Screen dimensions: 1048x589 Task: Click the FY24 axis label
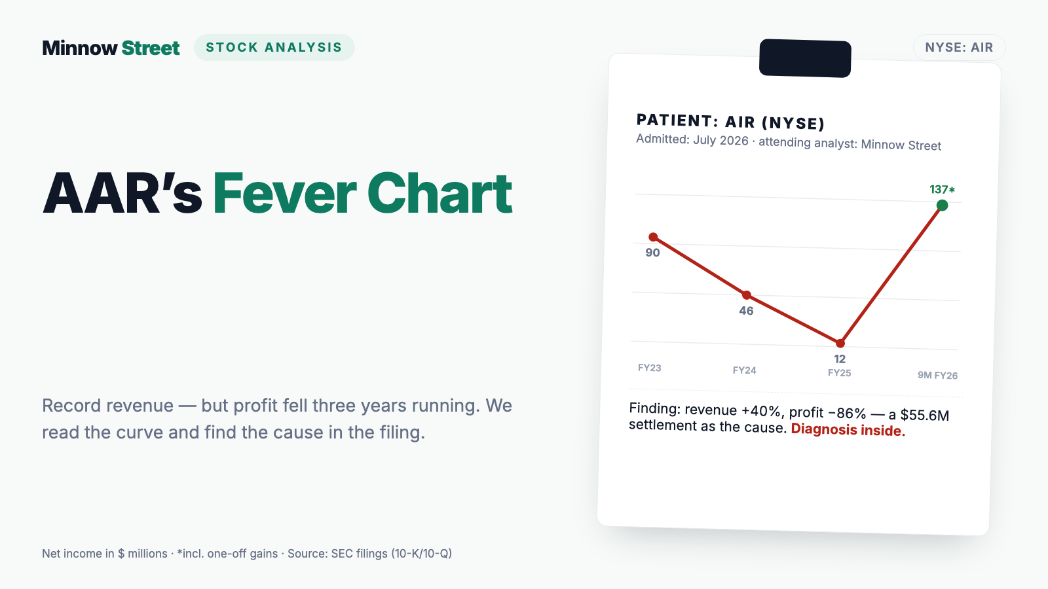click(x=745, y=370)
